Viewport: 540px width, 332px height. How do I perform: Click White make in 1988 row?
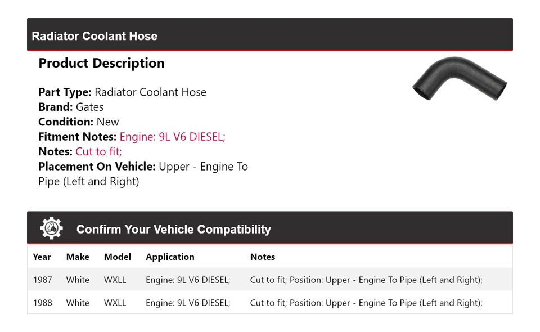[x=78, y=303]
